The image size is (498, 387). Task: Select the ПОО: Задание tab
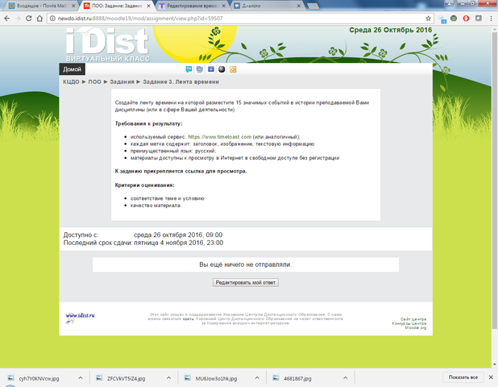click(x=117, y=6)
